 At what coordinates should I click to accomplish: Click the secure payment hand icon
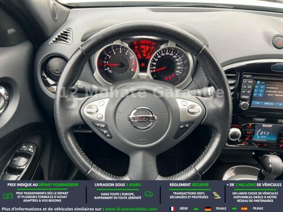click(216, 196)
